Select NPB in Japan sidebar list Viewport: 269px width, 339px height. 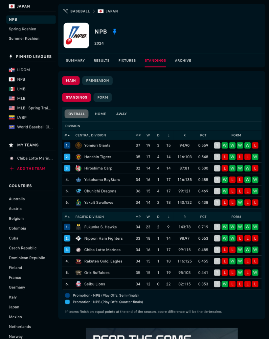[x=31, y=19]
